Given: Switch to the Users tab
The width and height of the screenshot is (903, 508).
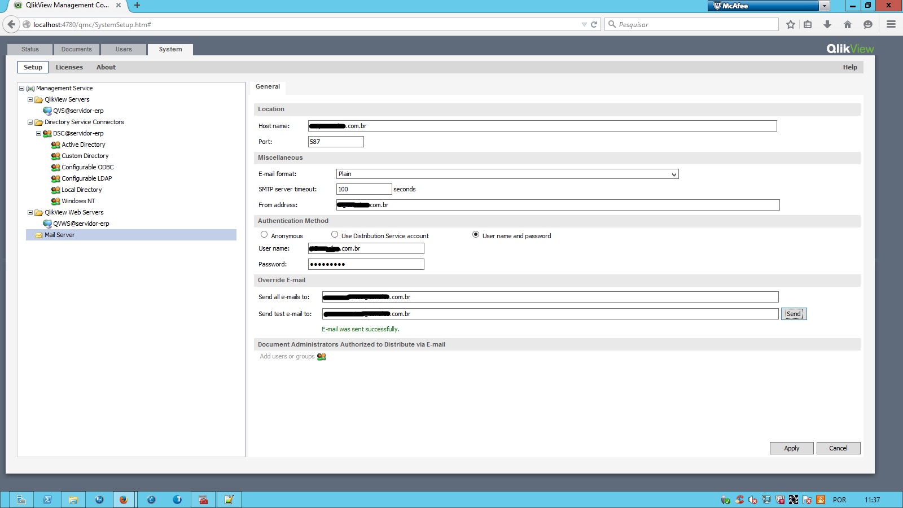Looking at the screenshot, I should coord(124,49).
